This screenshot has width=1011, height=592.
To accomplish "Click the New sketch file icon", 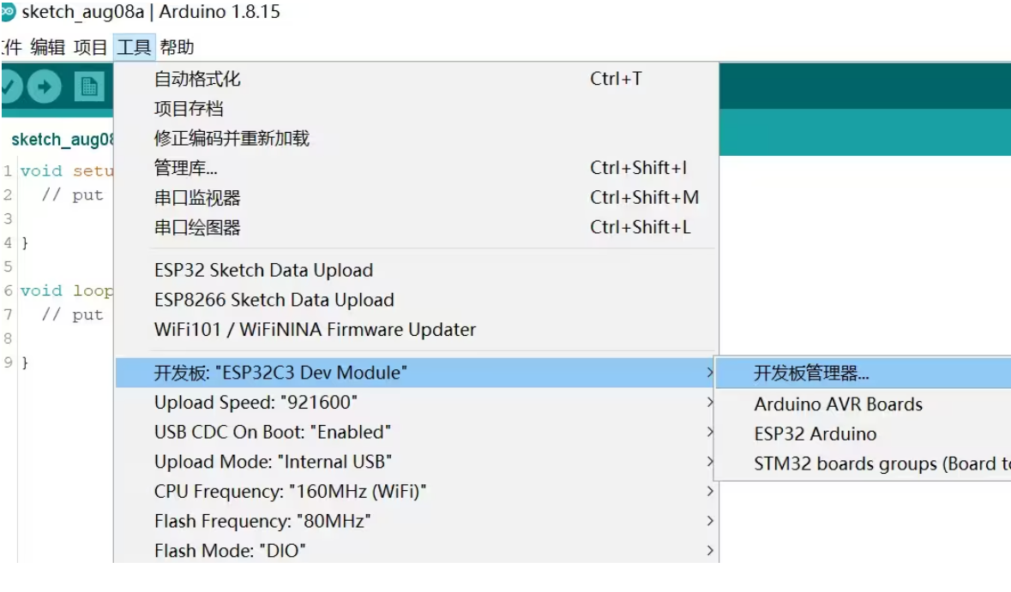I will [89, 87].
